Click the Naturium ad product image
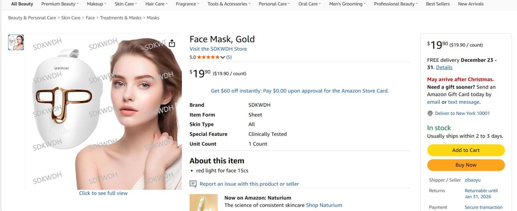 pyautogui.click(x=203, y=203)
